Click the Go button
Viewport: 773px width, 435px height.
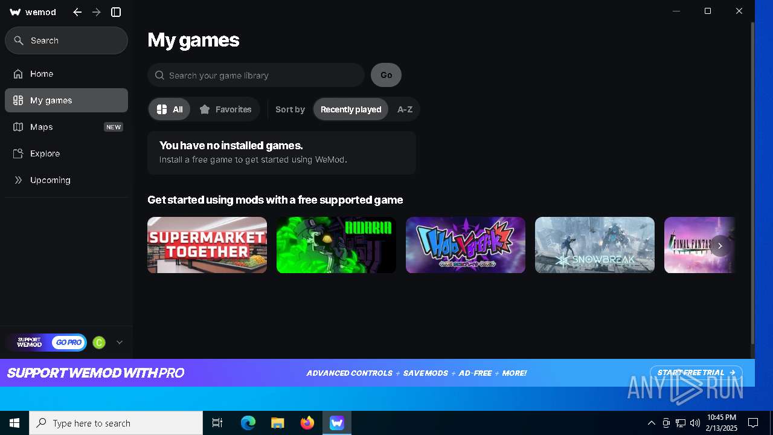click(x=386, y=76)
